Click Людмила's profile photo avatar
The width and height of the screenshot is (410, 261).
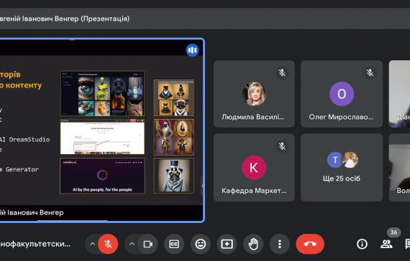click(254, 94)
